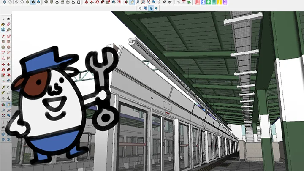Select the Push/Pull tool in left palette
This screenshot has width=304, height=171.
tap(8, 65)
